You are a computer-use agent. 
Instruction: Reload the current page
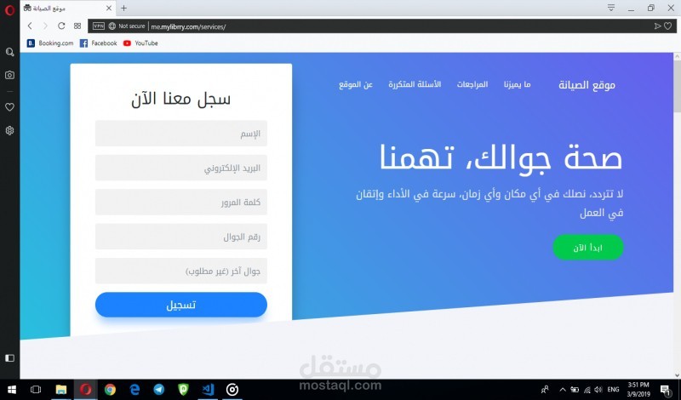pos(61,26)
